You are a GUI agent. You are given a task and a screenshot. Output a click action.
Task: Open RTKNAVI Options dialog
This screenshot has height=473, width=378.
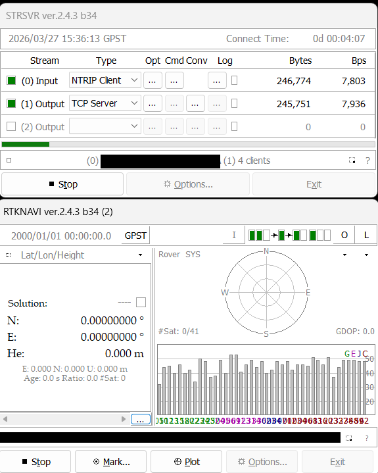point(262,462)
